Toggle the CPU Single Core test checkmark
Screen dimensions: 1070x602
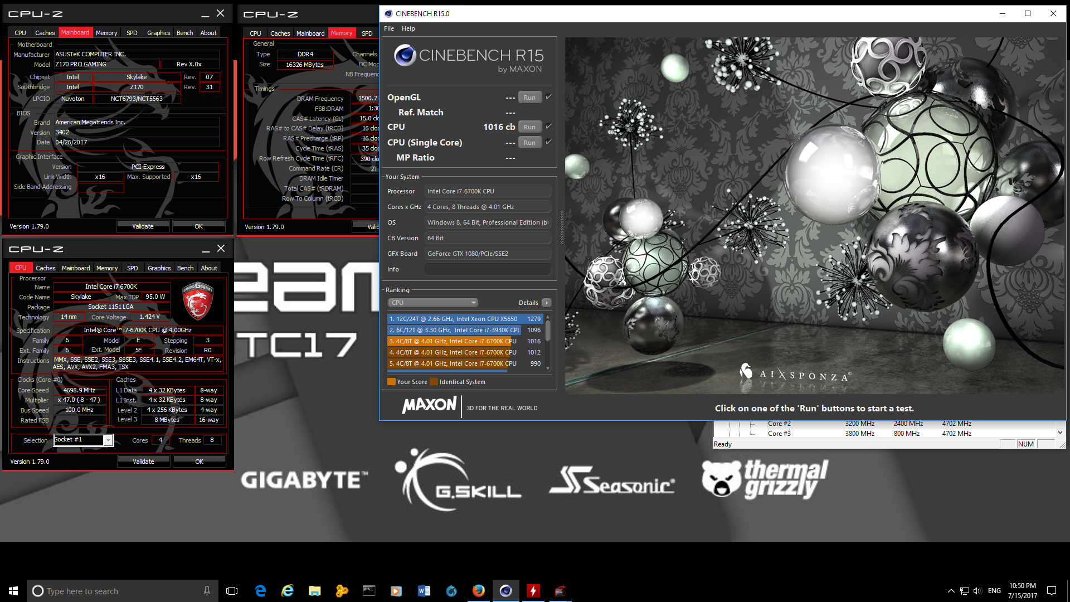click(x=548, y=142)
